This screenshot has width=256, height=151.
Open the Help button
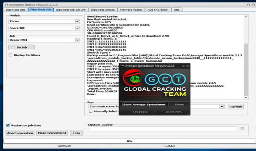(76, 133)
